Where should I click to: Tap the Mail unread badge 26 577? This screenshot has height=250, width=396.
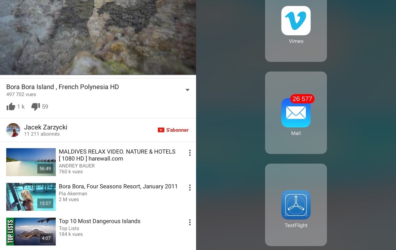point(302,99)
